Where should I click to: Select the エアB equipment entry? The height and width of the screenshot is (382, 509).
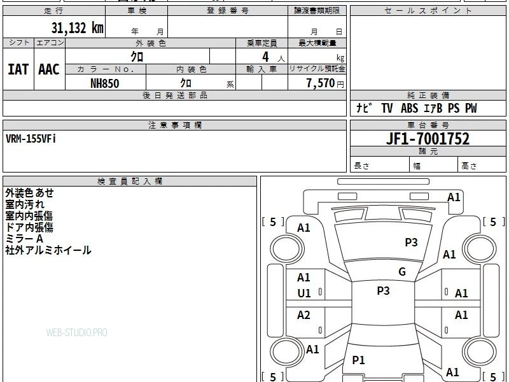433,108
